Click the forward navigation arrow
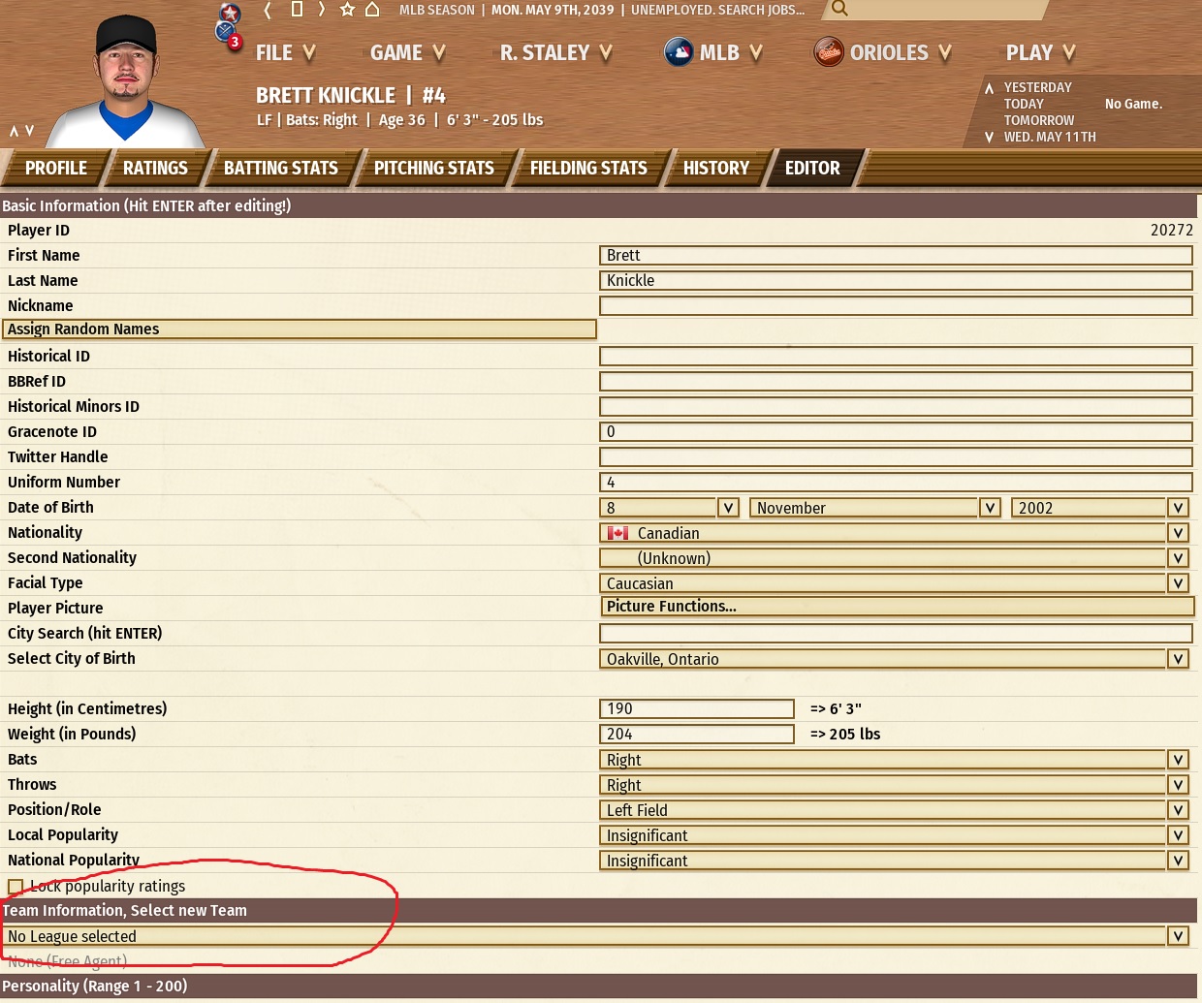Screen dimensions: 1202x1003 click(322, 10)
